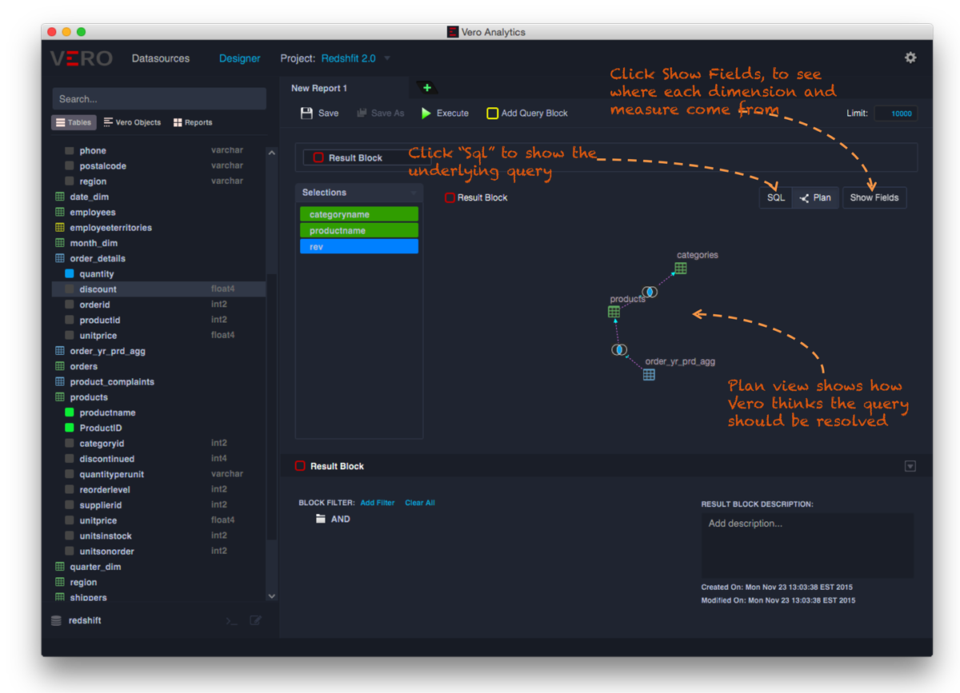
Task: Click Show Fields button
Action: tap(874, 197)
